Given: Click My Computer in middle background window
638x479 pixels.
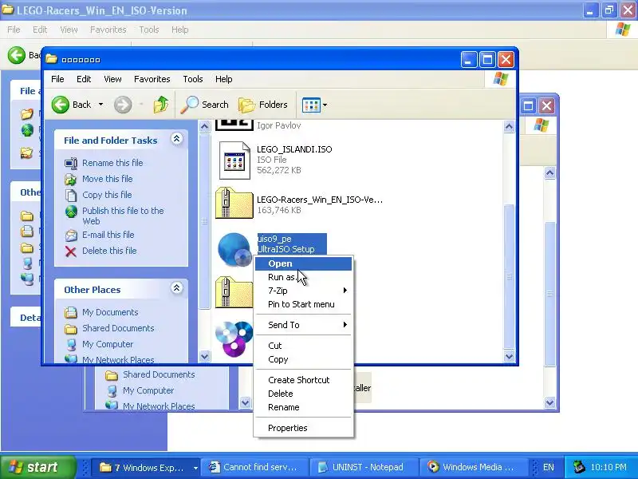Looking at the screenshot, I should [x=148, y=390].
